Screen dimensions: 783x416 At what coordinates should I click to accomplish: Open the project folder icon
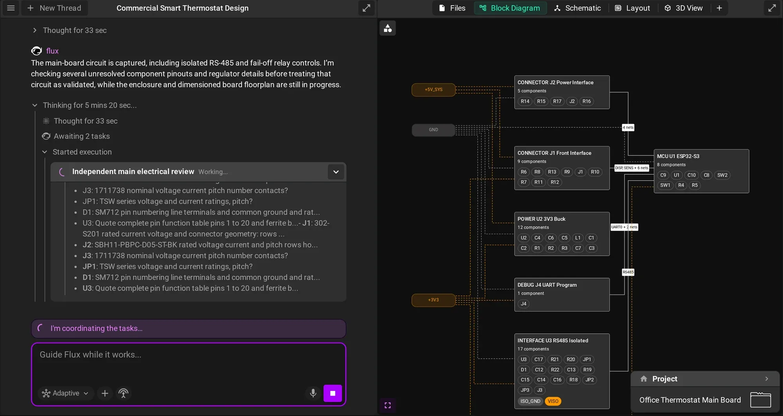tap(761, 400)
